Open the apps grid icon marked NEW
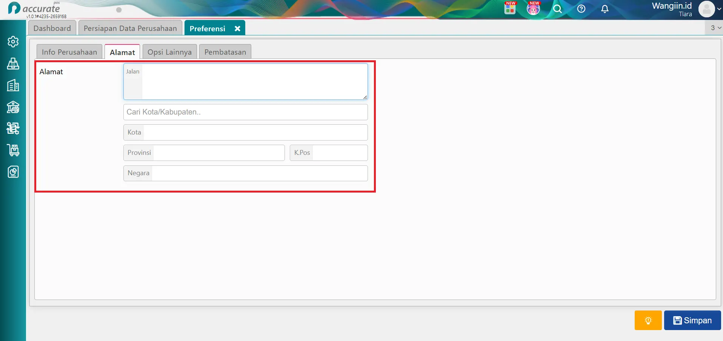The height and width of the screenshot is (341, 723). click(x=510, y=8)
